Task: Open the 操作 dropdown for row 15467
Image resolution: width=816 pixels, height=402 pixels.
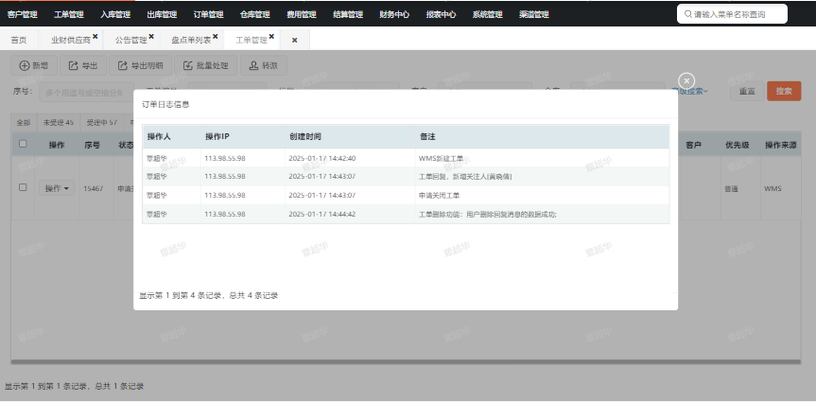Action: (x=57, y=188)
